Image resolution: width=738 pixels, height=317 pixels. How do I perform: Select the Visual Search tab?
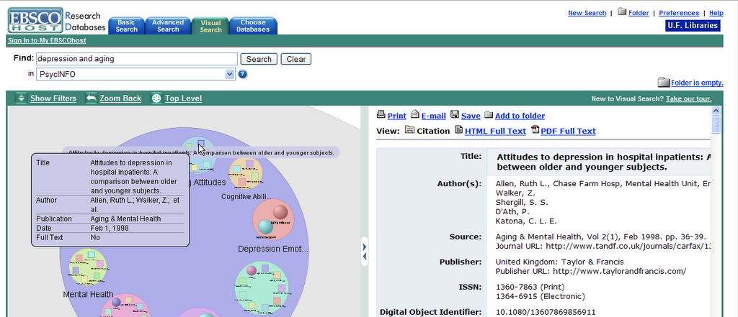click(x=210, y=26)
